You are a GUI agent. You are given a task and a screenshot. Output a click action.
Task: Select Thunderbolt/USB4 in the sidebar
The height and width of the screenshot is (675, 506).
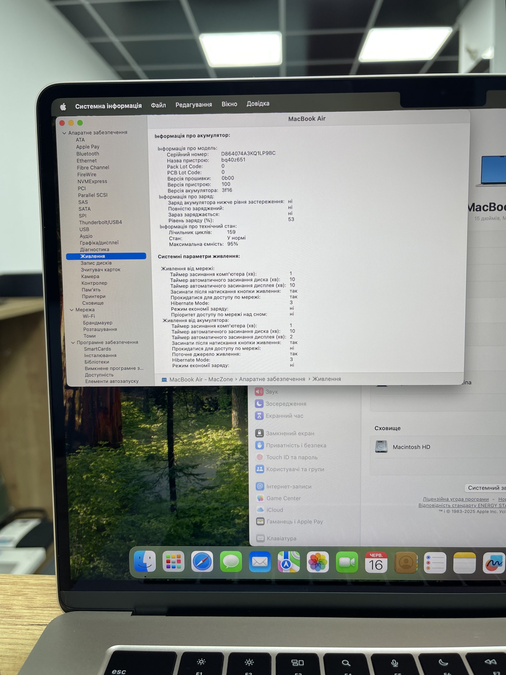[x=100, y=222]
